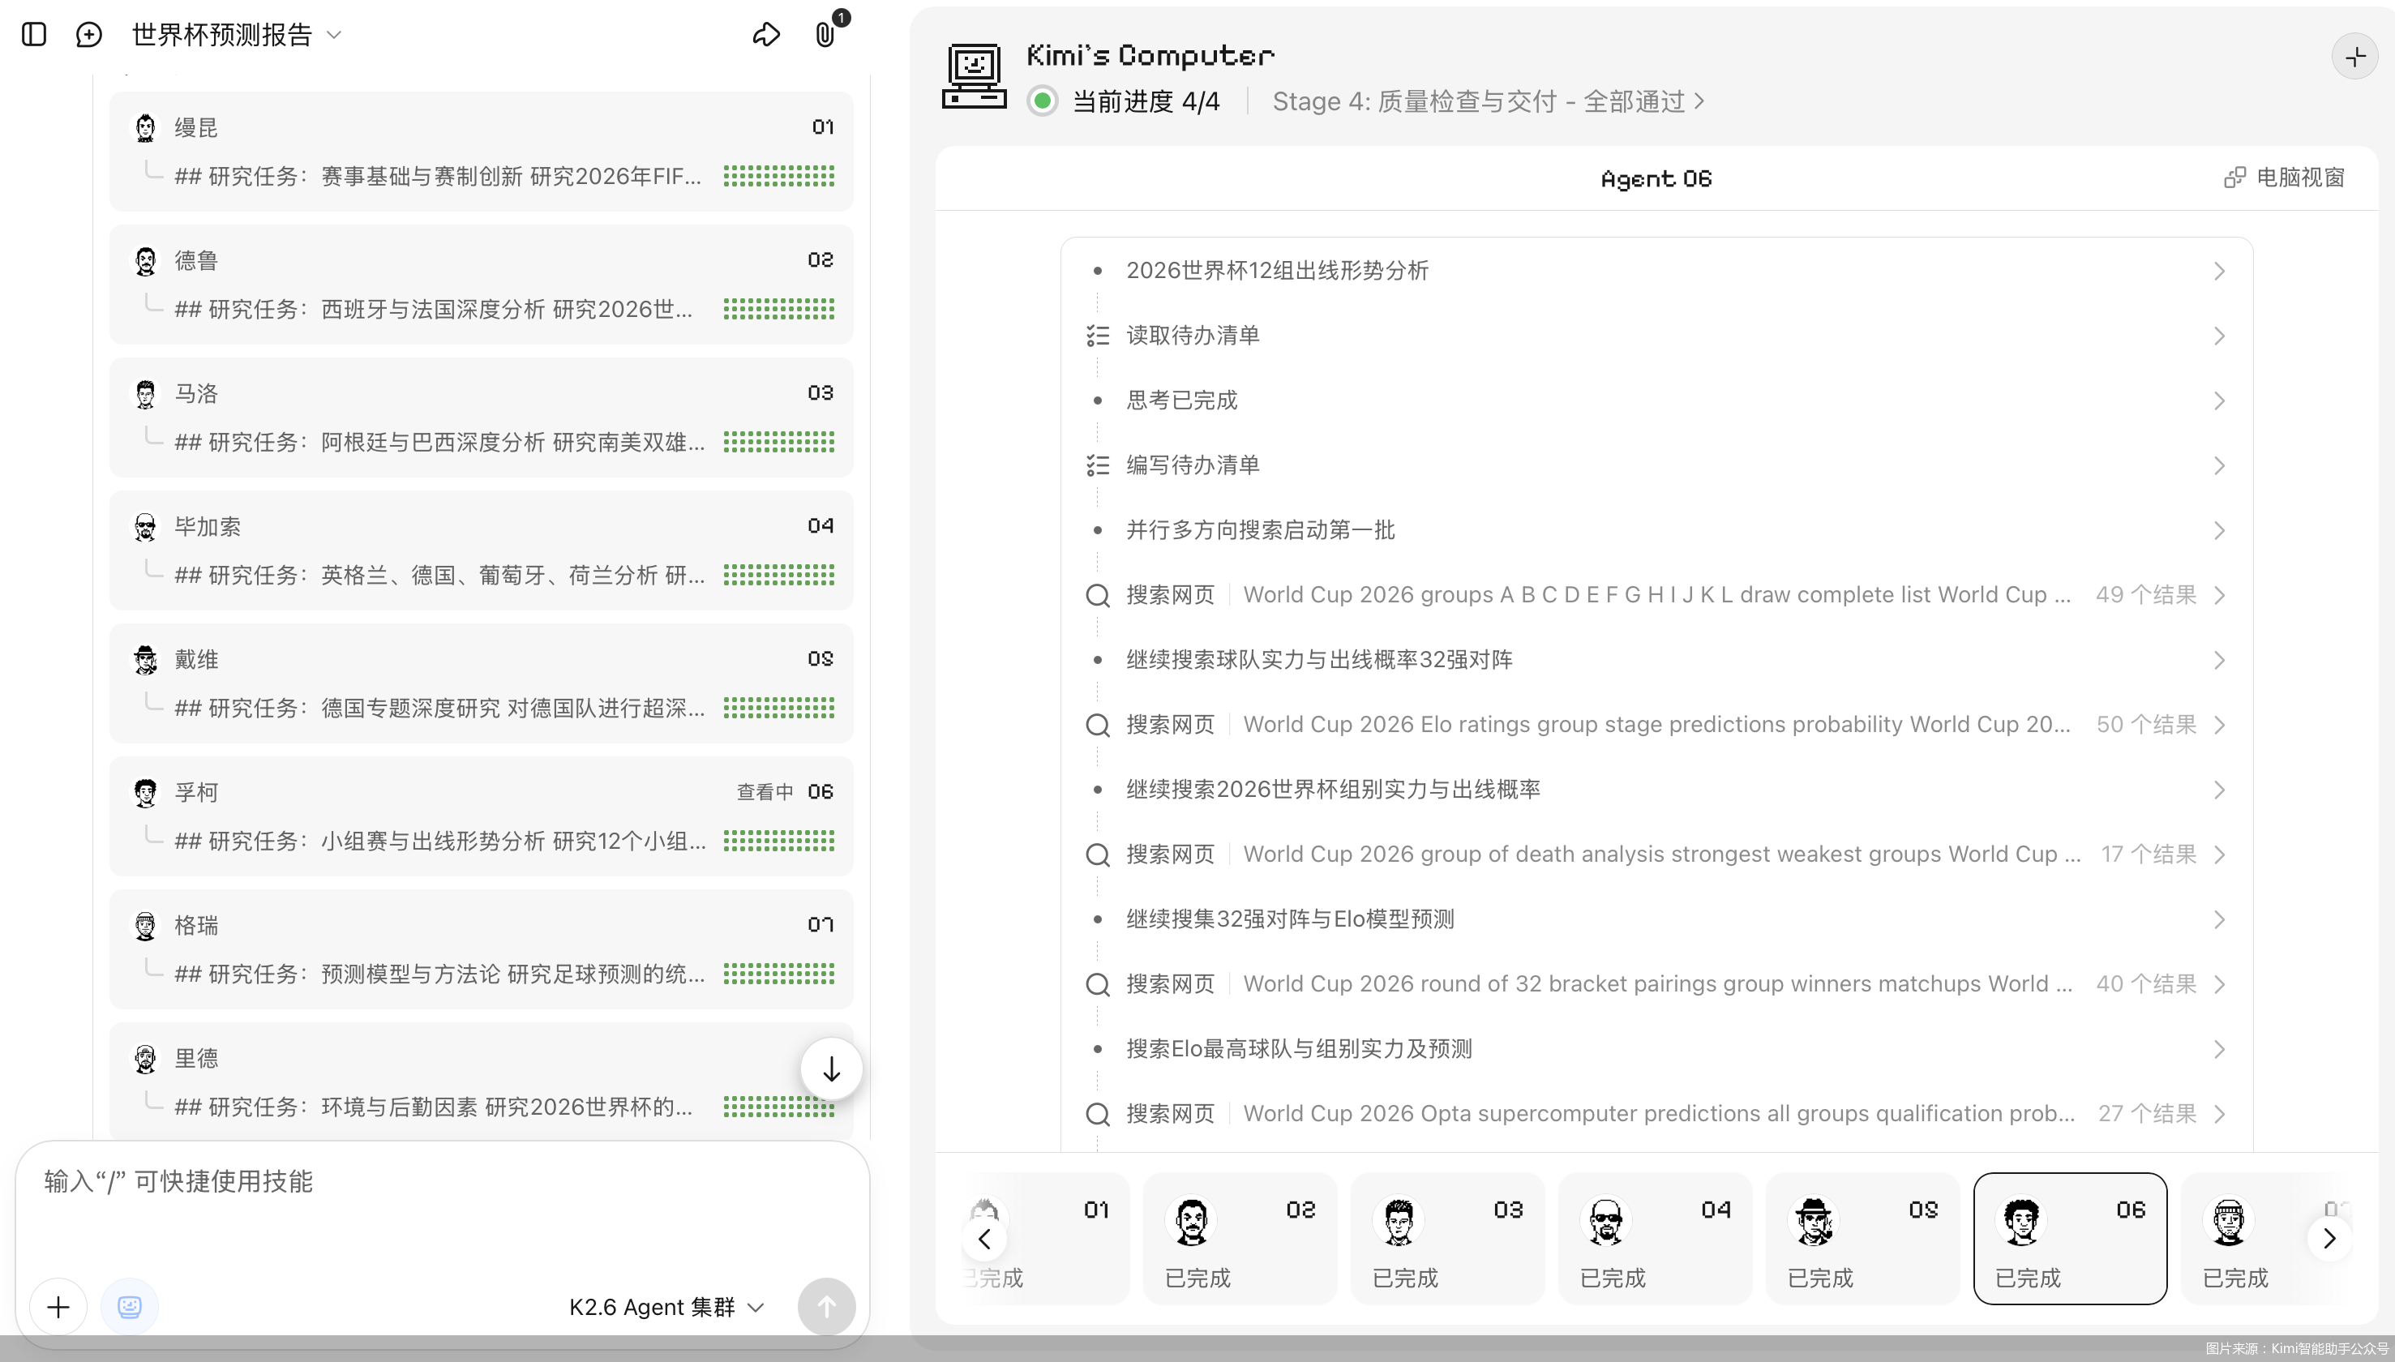The height and width of the screenshot is (1362, 2395).
Task: Click progress bar of 小组赛与出线形势分析 task
Action: click(x=779, y=841)
